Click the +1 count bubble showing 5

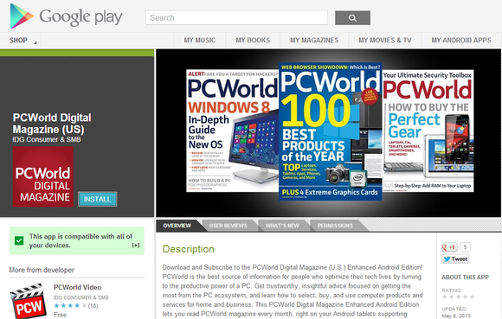tap(465, 247)
